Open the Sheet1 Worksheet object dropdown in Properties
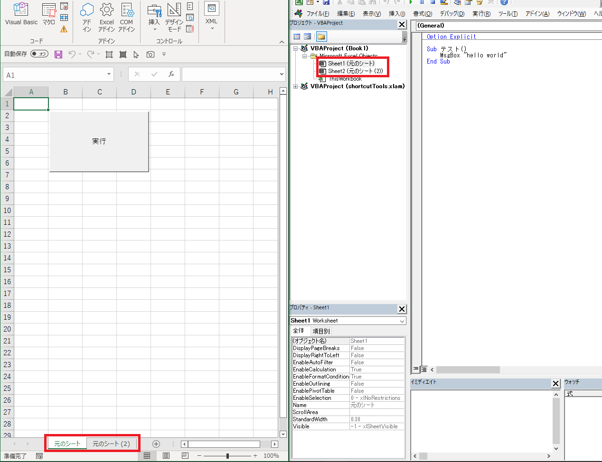The image size is (602, 462). pos(402,321)
